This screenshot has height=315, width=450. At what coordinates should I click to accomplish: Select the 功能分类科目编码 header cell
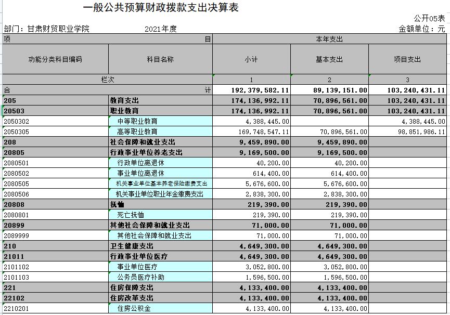coord(55,59)
